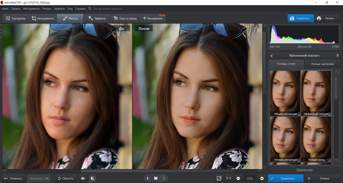Viewport: 343px width, 183px height.
Task: Click the help question mark icon
Action: [x=337, y=56]
